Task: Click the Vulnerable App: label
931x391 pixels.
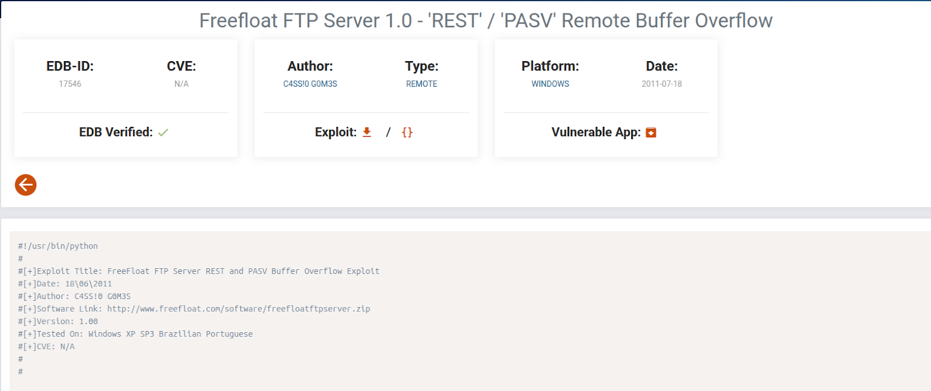Action: pos(596,132)
